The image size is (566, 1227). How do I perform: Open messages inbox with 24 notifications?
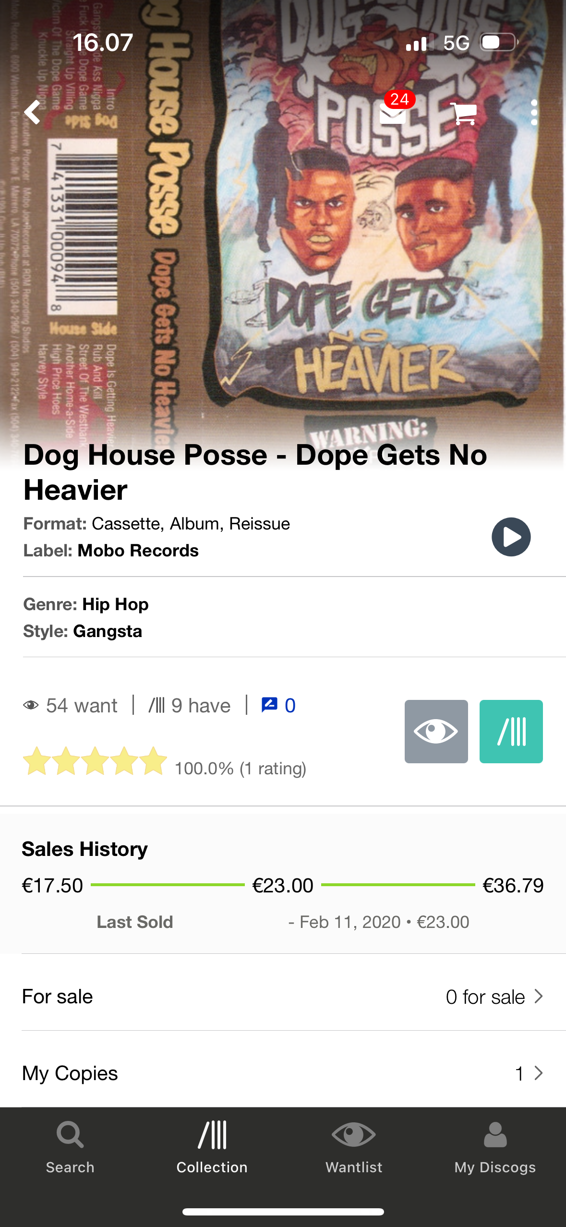(394, 113)
